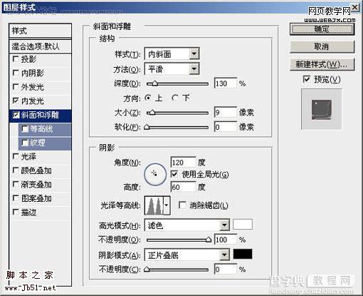Enable the 图案叠加 pattern overlay checkbox

pyautogui.click(x=16, y=198)
